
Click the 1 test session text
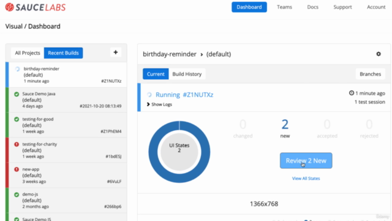[x=370, y=102]
